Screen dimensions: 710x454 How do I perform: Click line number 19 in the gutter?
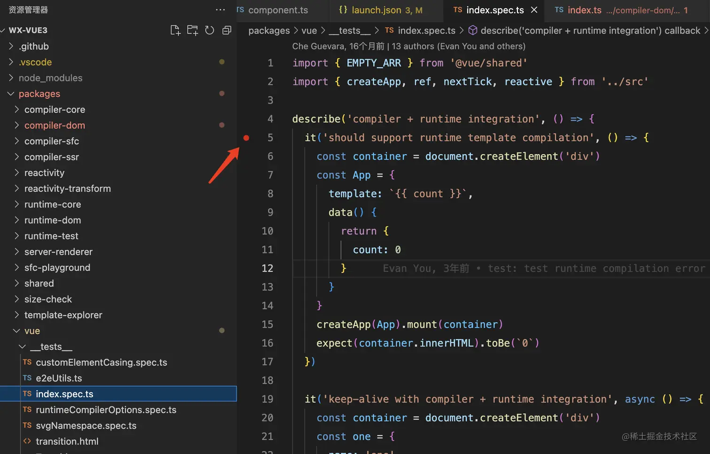267,399
